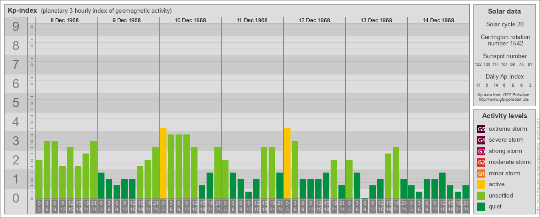
Task: Click the 15-18 hour bar on 10 Dec 1968
Action: (202, 192)
